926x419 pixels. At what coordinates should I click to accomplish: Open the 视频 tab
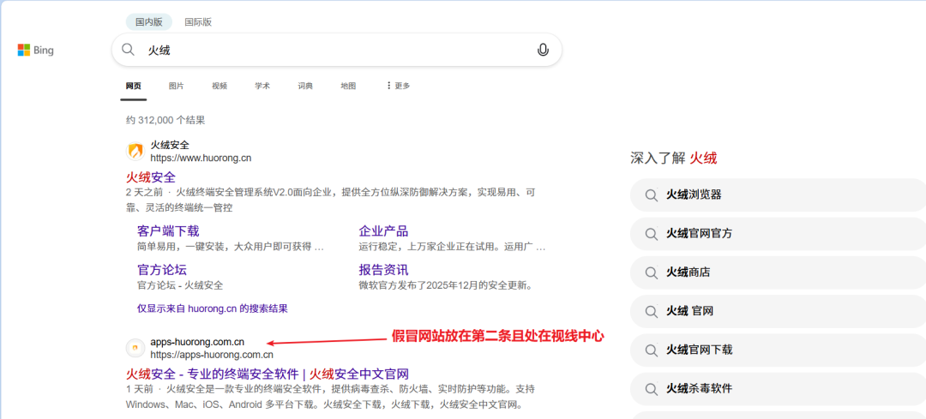click(x=219, y=86)
